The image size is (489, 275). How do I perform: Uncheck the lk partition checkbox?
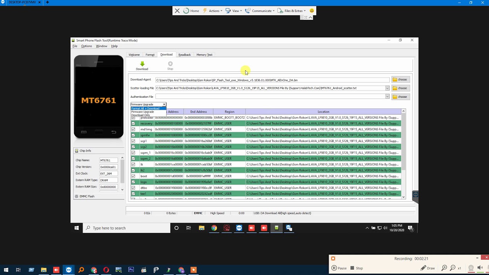tap(133, 164)
